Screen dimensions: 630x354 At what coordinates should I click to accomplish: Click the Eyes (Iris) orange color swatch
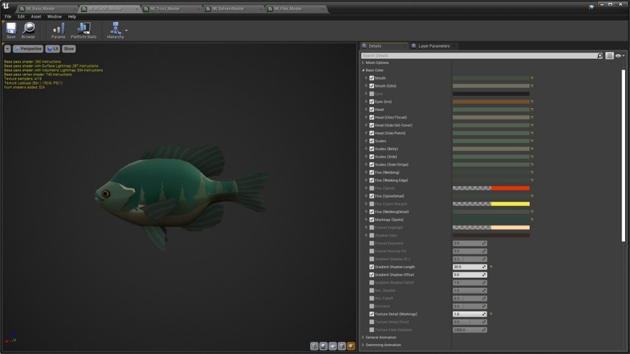(x=491, y=101)
